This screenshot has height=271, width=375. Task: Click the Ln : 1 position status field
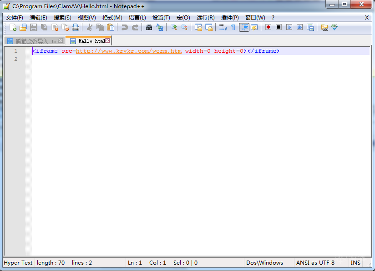click(x=135, y=263)
